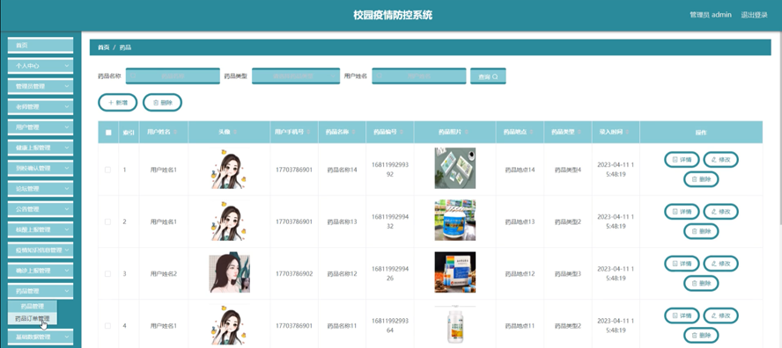Tick checkbox for row 4 (药品名称11)
Screen dimensions: 782x348
(107, 326)
